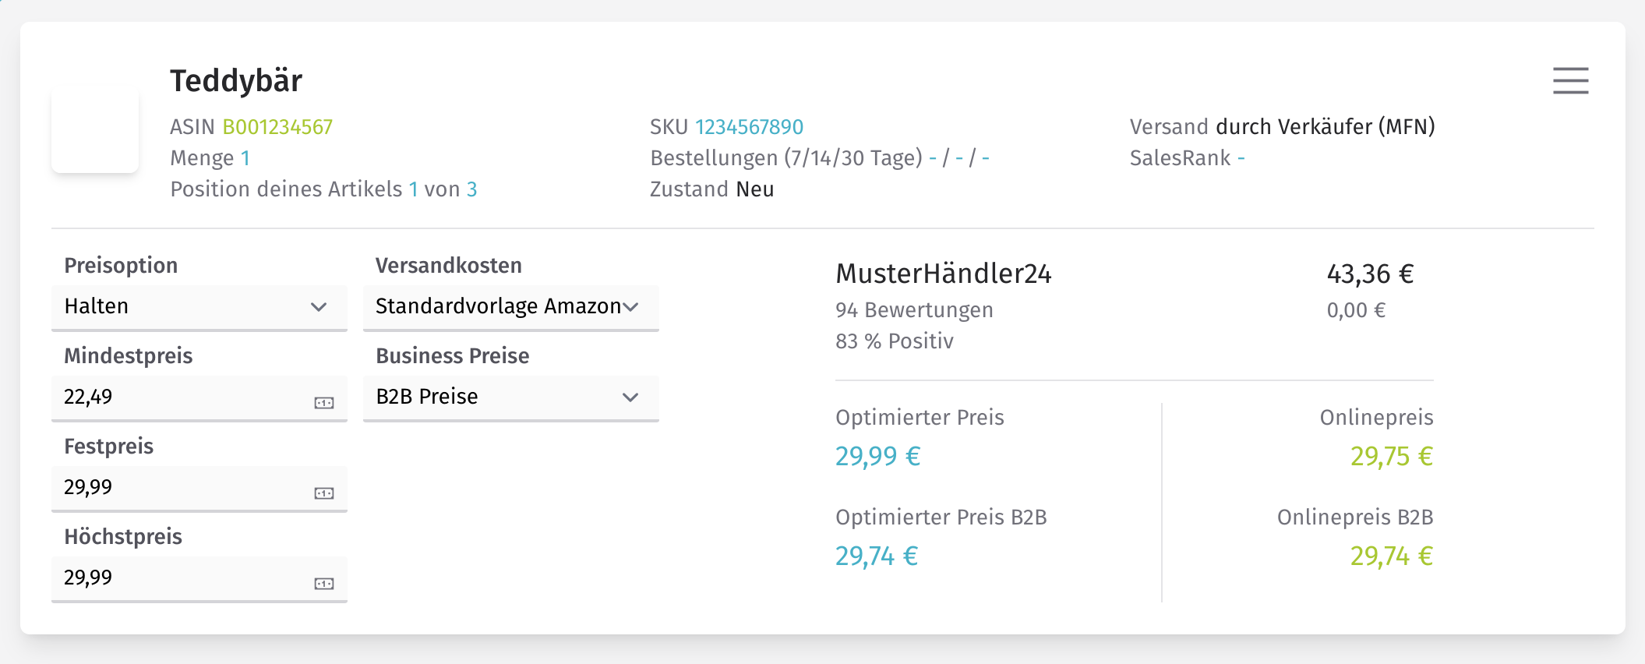Click the Optimierter Preis value 29,99 €
Screen dimensions: 1645x664
tap(878, 456)
